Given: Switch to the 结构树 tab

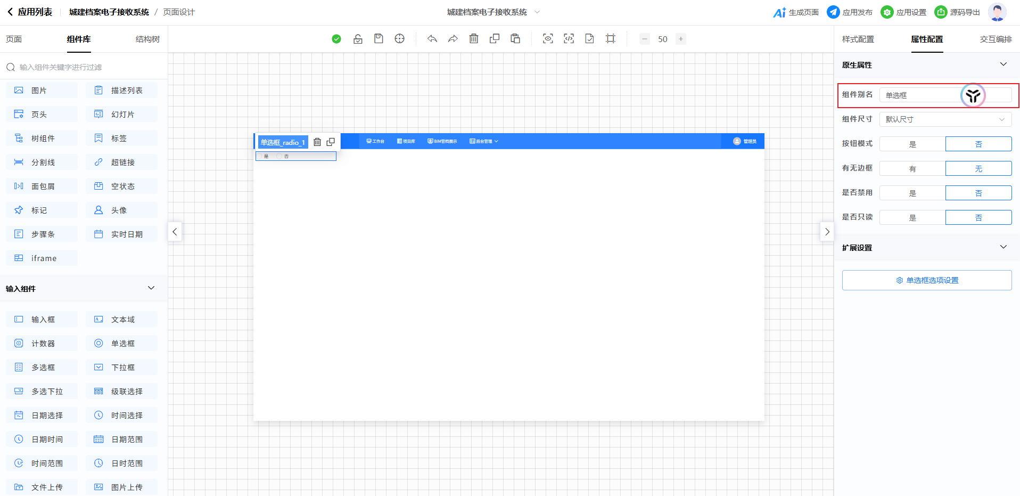Looking at the screenshot, I should click(147, 39).
